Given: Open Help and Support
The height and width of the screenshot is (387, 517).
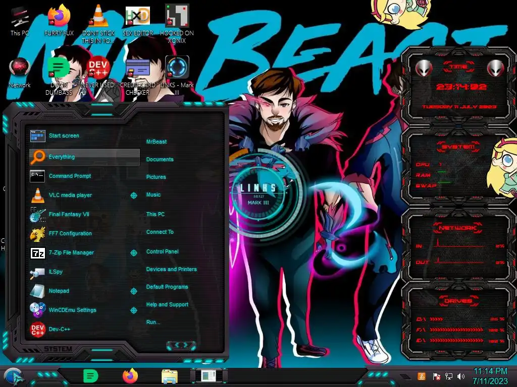Looking at the screenshot, I should click(167, 305).
